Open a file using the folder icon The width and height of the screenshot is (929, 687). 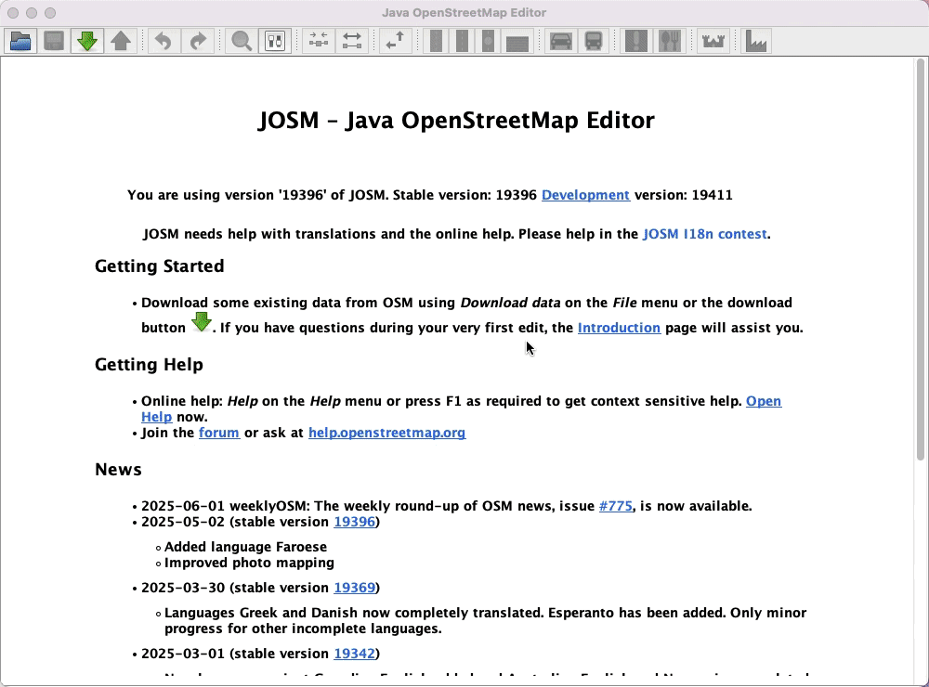click(x=20, y=40)
